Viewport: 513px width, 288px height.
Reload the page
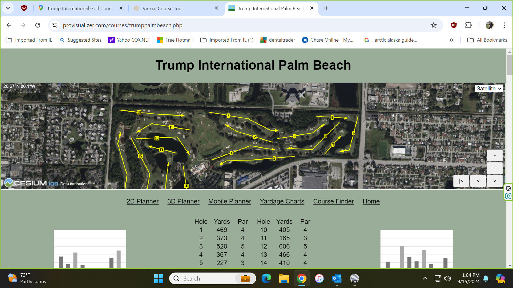(38, 25)
